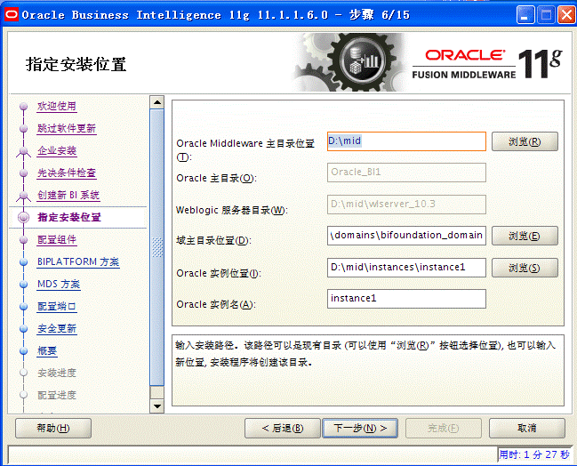The width and height of the screenshot is (577, 466).
Task: Go to 跳过软件更新 step
Action: pyautogui.click(x=67, y=128)
